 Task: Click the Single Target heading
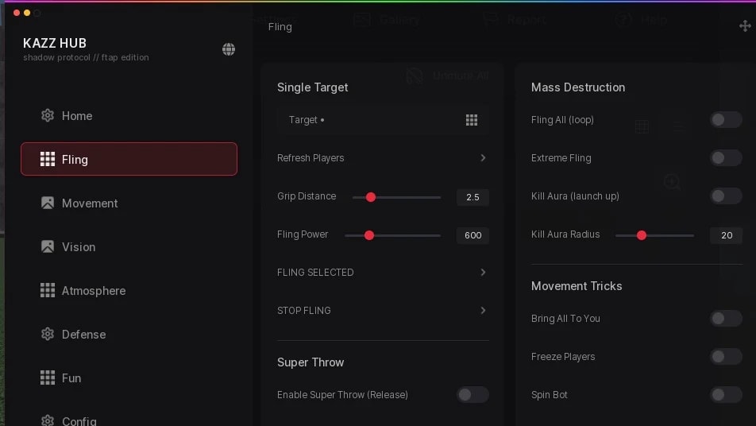[x=312, y=87]
